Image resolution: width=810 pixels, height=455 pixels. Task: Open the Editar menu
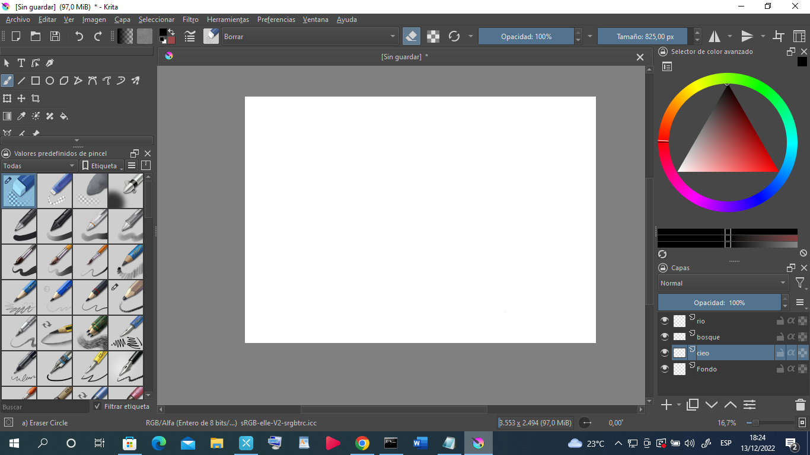pyautogui.click(x=47, y=20)
